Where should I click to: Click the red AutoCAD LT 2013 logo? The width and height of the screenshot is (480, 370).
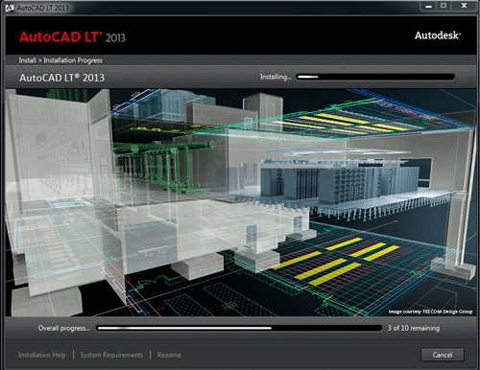pos(72,37)
